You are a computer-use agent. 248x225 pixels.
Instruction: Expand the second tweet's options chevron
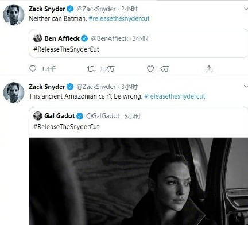(x=246, y=87)
